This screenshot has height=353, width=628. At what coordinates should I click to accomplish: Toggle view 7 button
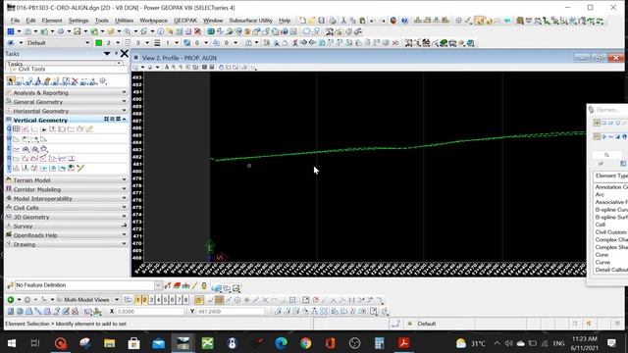coord(179,300)
